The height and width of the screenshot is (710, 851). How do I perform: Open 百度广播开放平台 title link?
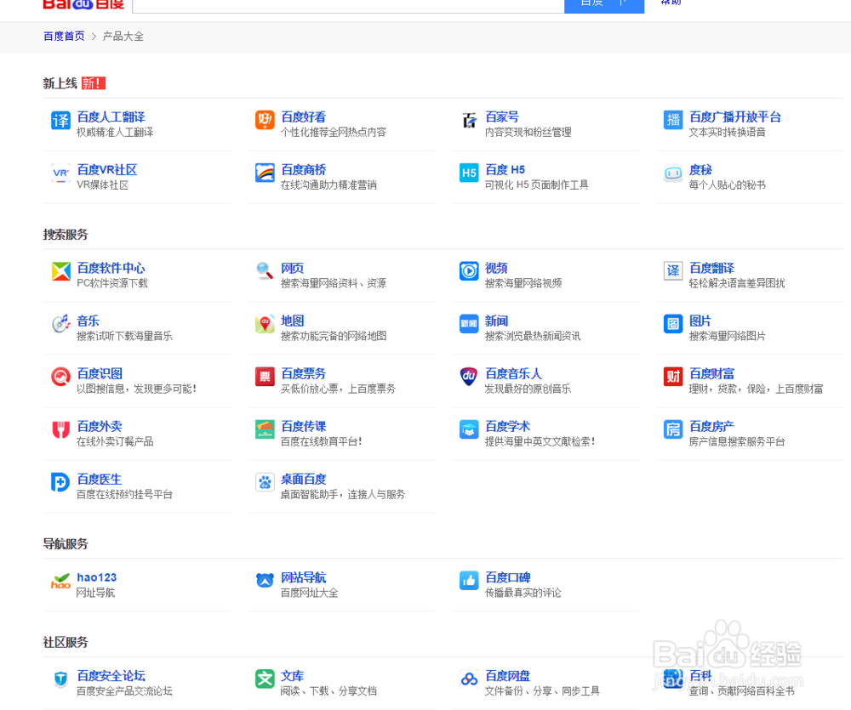(735, 117)
